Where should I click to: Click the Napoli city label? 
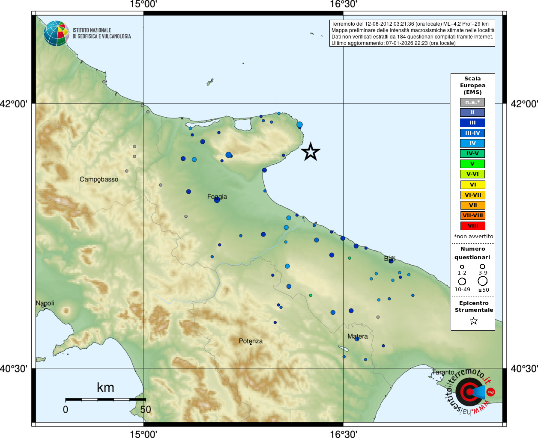(x=45, y=303)
